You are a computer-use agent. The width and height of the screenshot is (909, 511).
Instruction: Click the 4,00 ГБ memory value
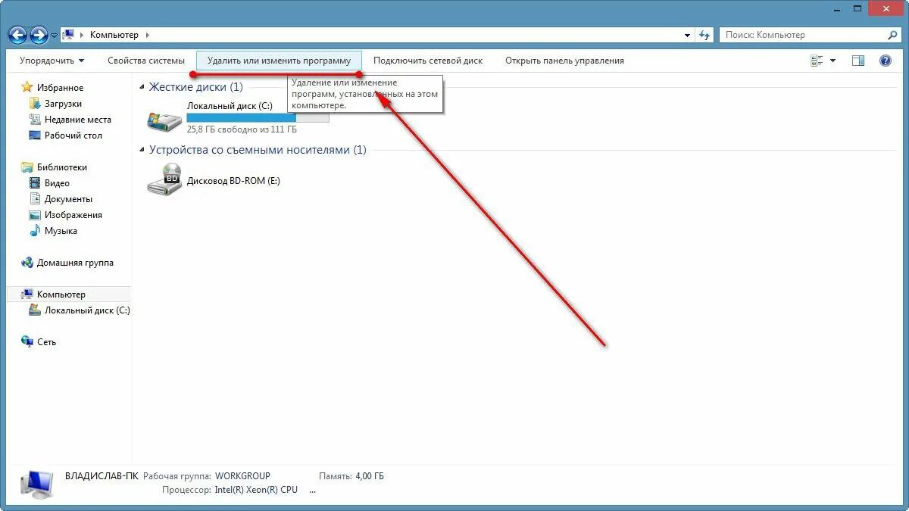coord(370,476)
